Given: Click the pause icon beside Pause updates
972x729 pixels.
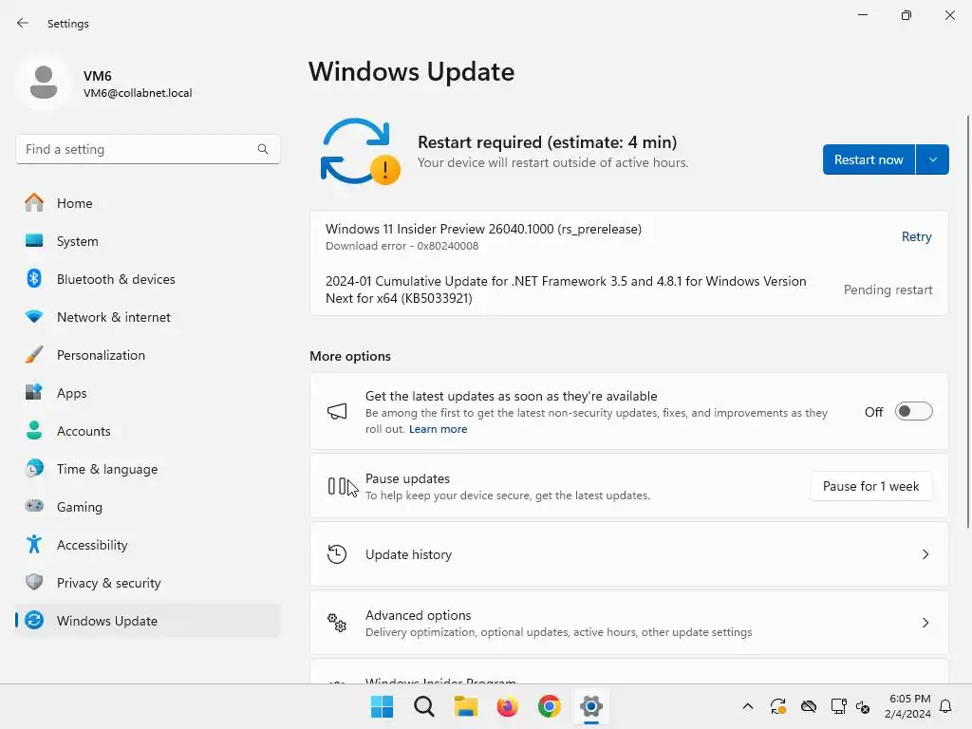Looking at the screenshot, I should point(337,486).
